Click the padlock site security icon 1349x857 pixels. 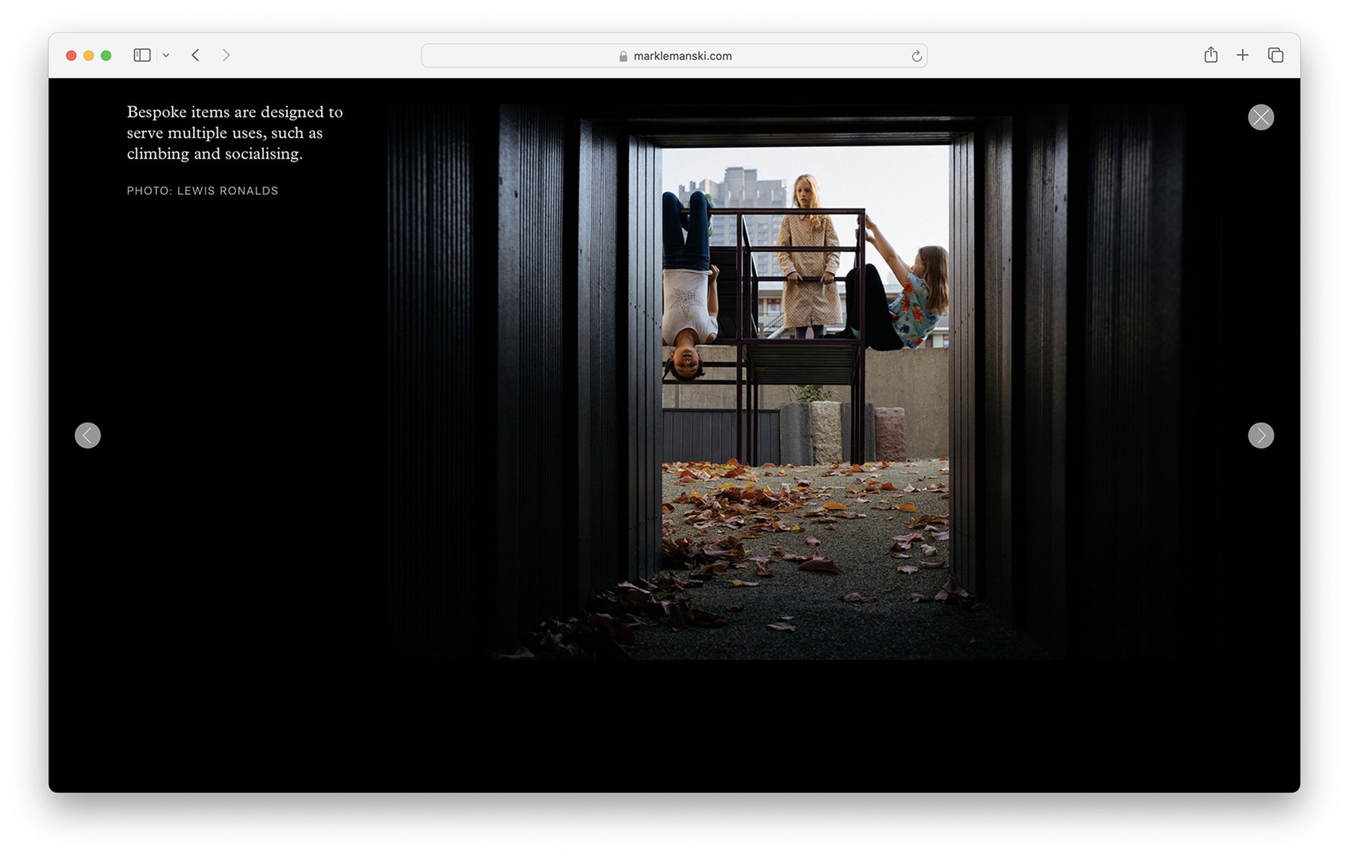pos(623,56)
